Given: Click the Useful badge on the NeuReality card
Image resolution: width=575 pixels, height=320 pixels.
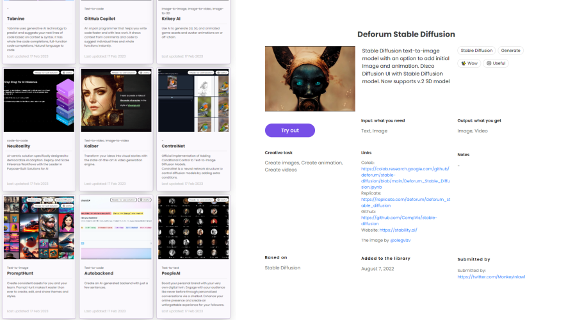Looking at the screenshot, I should pos(67,72).
